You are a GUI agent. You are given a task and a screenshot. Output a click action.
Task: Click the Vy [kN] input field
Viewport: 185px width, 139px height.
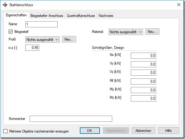point(143,64)
